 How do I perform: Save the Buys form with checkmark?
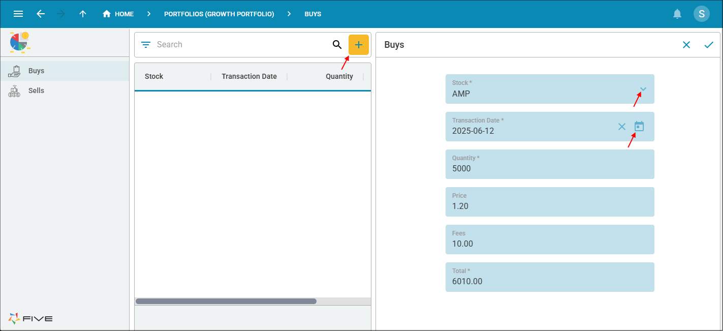[x=709, y=45]
